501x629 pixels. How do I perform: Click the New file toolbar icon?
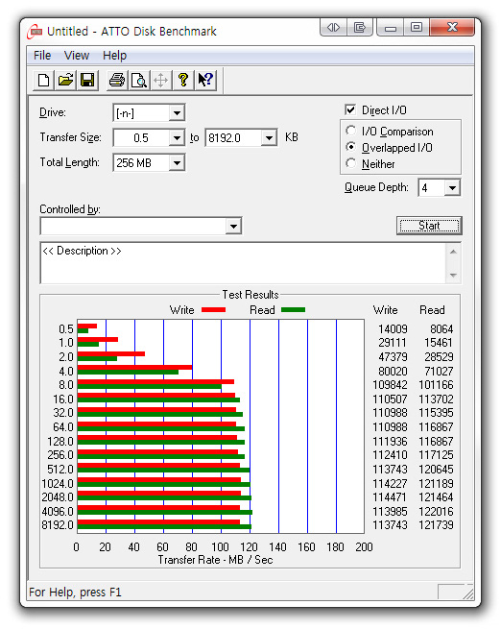coord(43,80)
